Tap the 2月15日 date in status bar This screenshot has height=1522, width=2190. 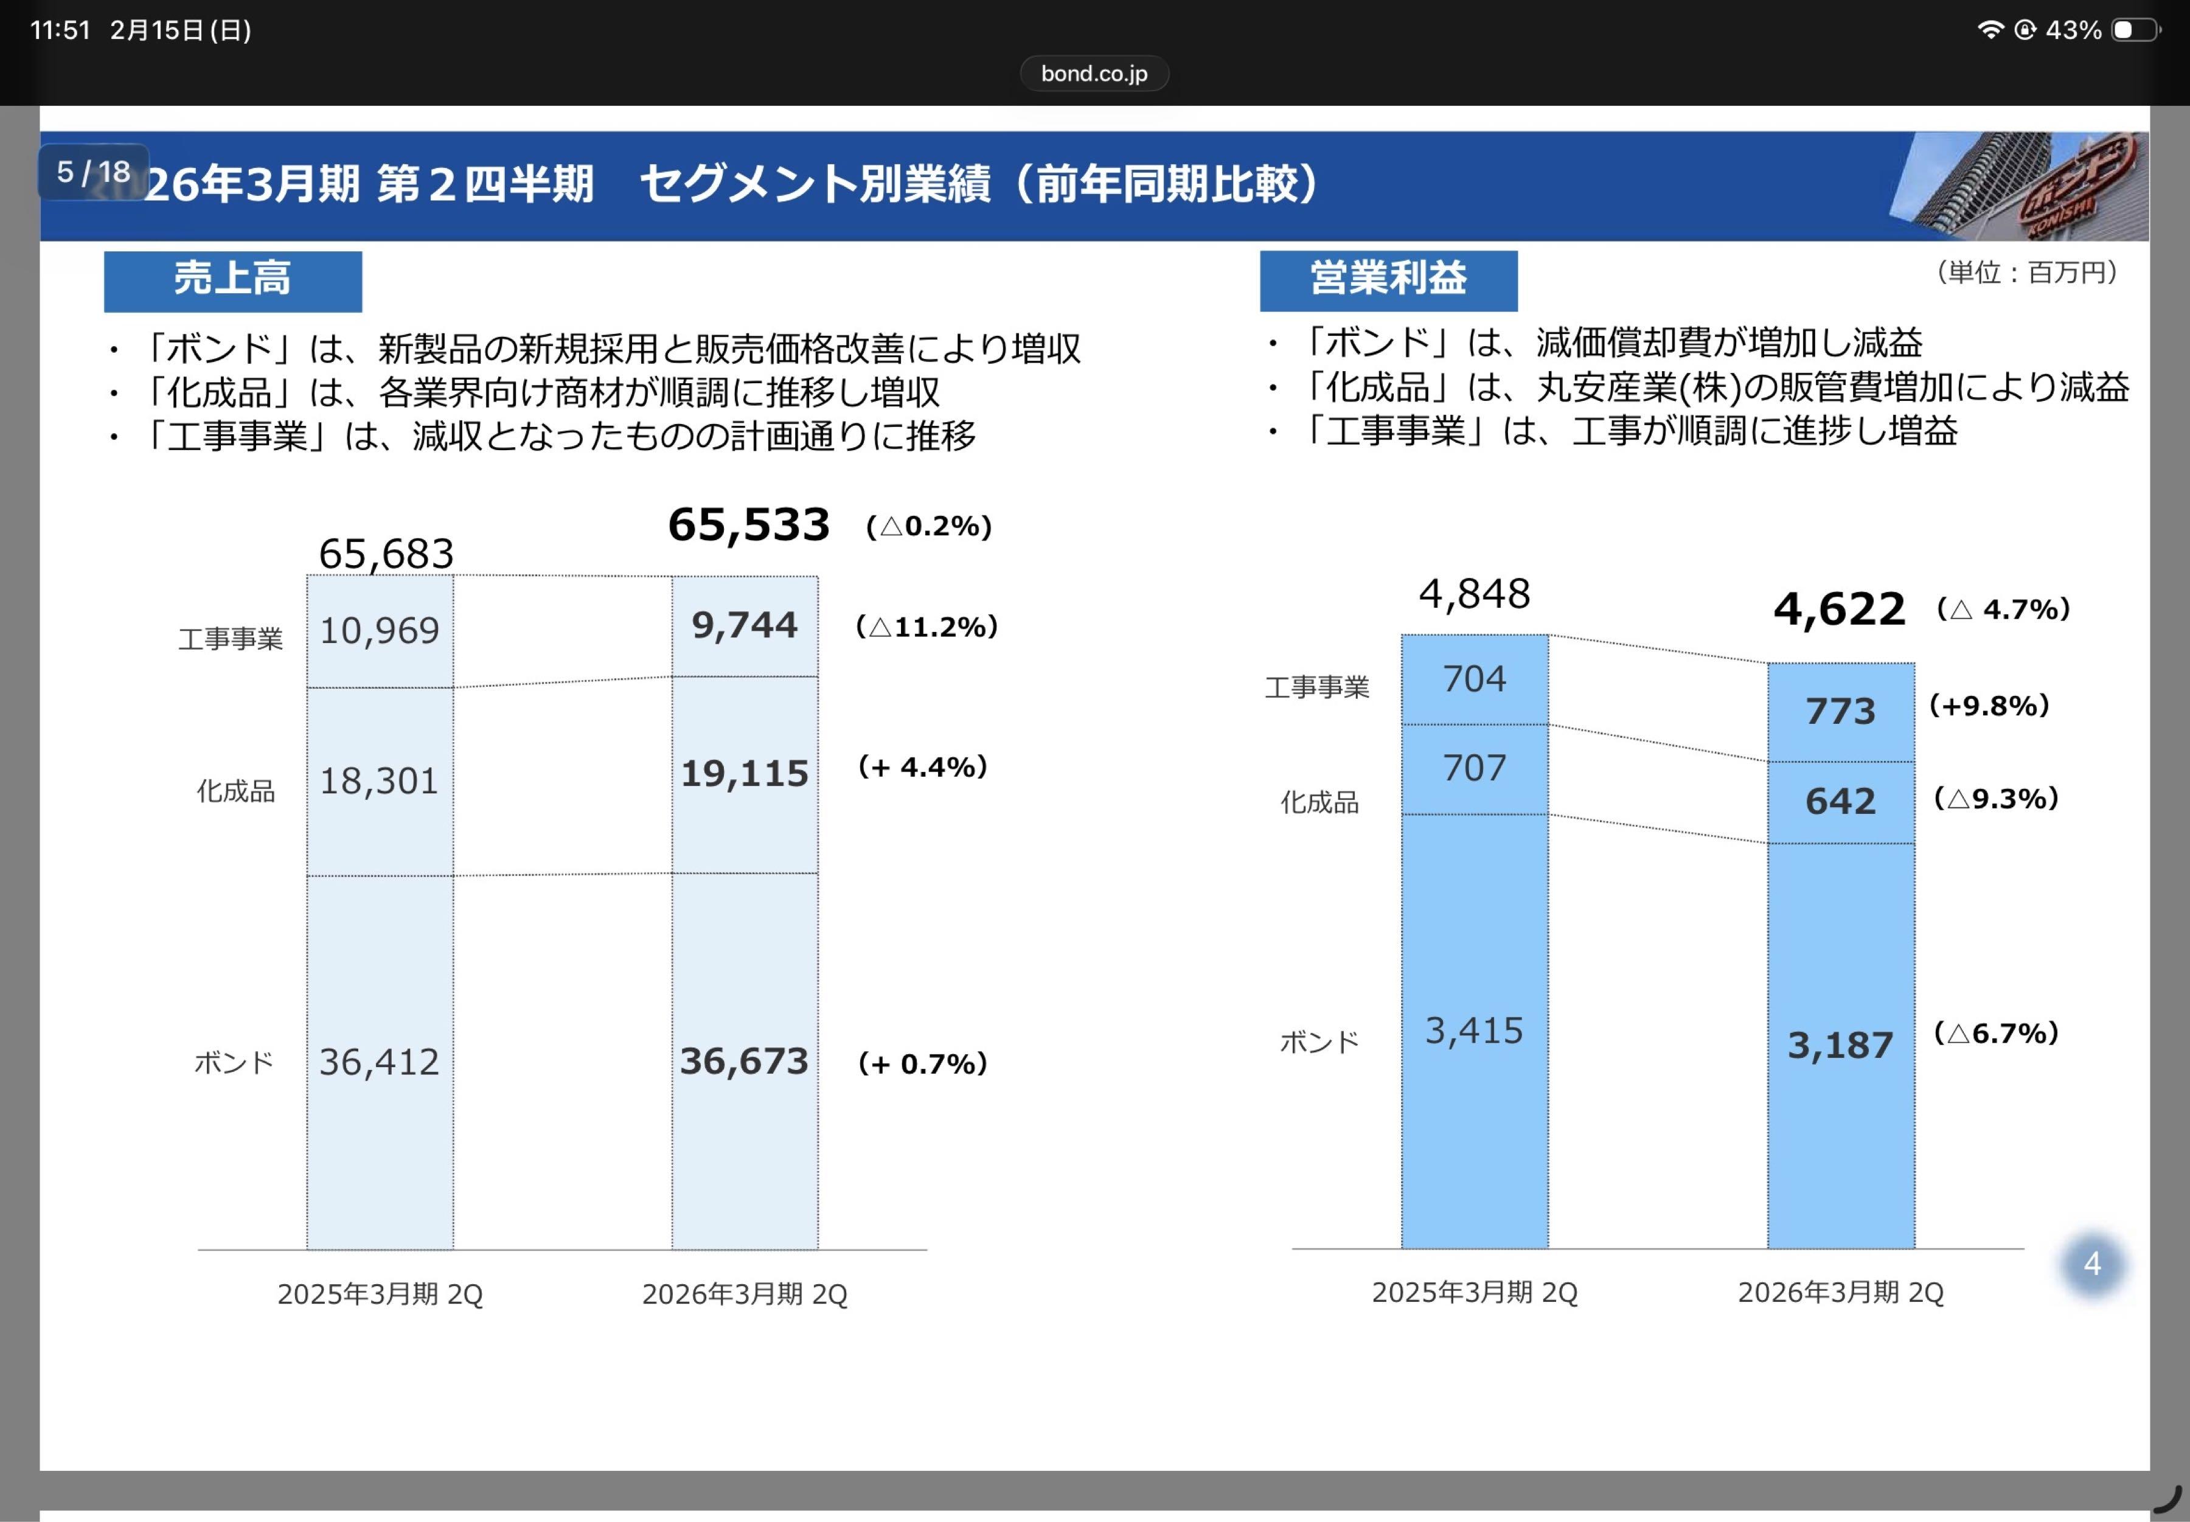pos(180,30)
